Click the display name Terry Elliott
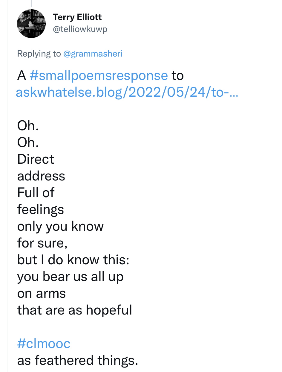This screenshot has width=282, height=372. pyautogui.click(x=77, y=17)
